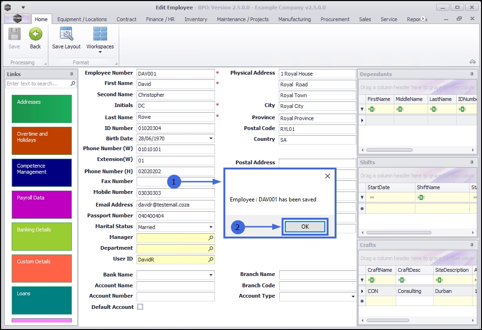Collapse the ribbon with the chevron arrow
Image resolution: width=482 pixels, height=330 pixels.
point(472,62)
